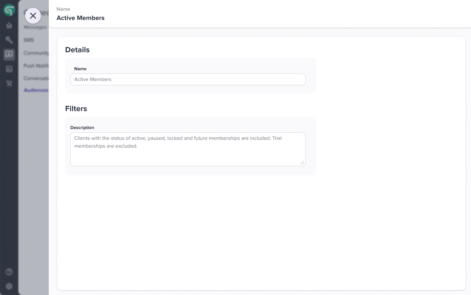Viewport: 471px width, 295px height.
Task: Open the active Audiences link
Action: click(x=36, y=90)
